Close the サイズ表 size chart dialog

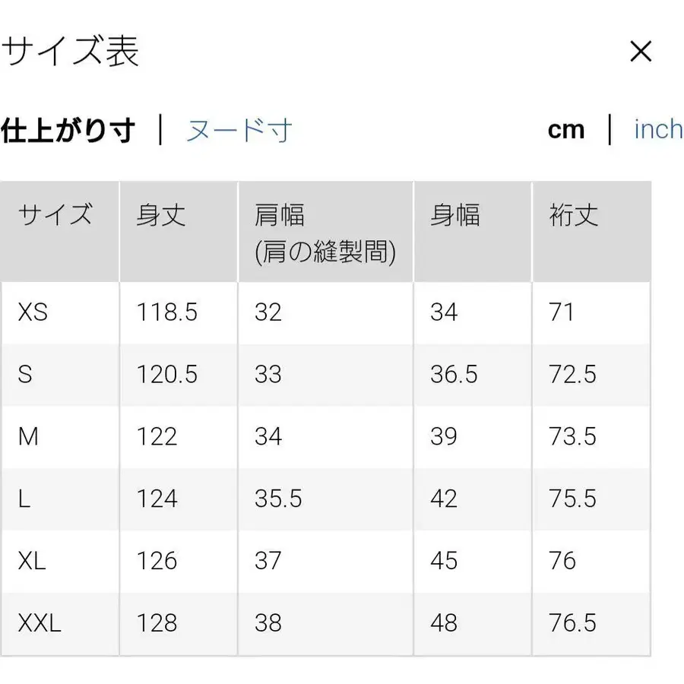(642, 52)
